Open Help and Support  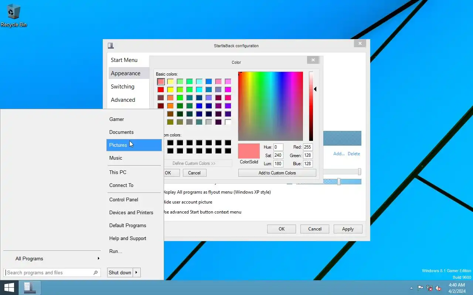134,238
